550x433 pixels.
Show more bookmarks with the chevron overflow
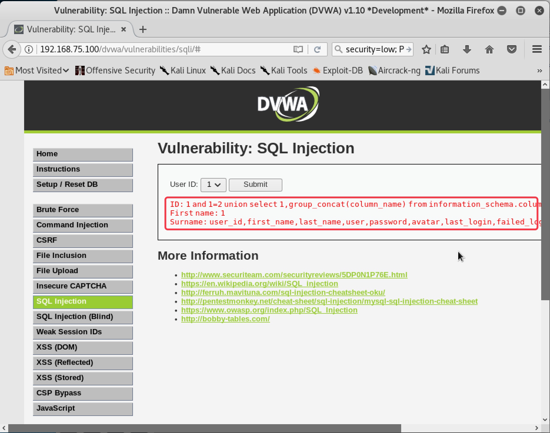pos(539,71)
